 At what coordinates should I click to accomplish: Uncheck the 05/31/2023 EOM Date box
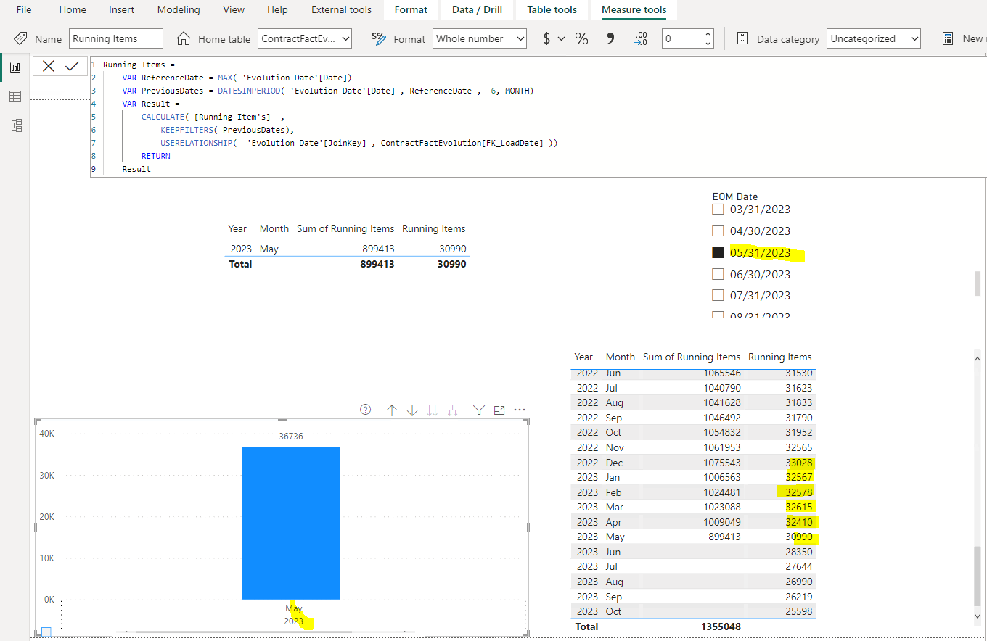[x=718, y=252]
